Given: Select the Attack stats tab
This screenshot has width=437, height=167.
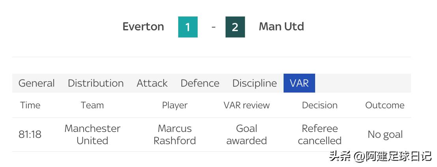Looking at the screenshot, I should pos(152,83).
